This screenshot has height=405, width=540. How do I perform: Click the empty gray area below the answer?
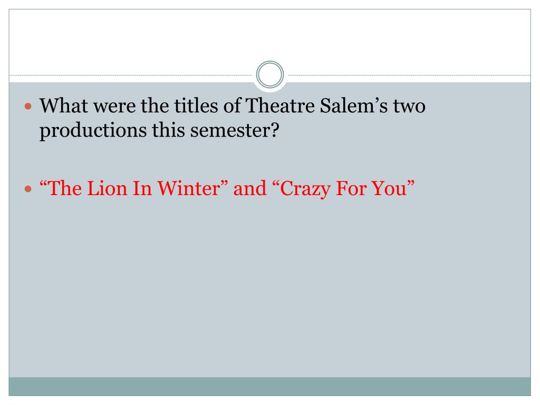pyautogui.click(x=270, y=290)
